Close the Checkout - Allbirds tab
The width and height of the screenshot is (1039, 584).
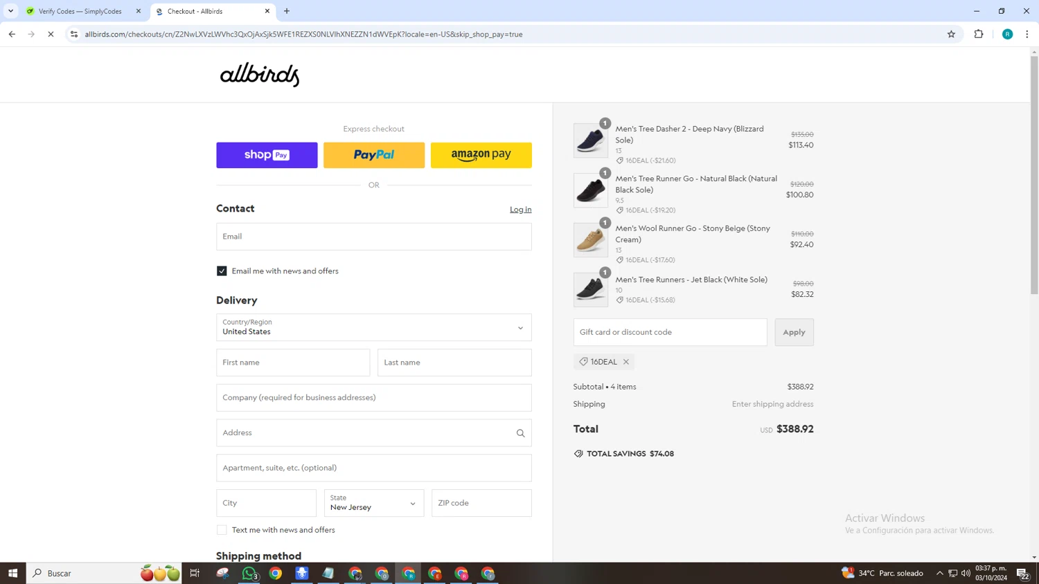[x=267, y=11]
